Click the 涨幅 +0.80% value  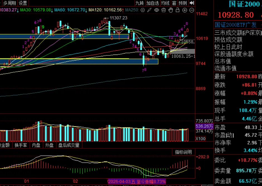(249, 93)
